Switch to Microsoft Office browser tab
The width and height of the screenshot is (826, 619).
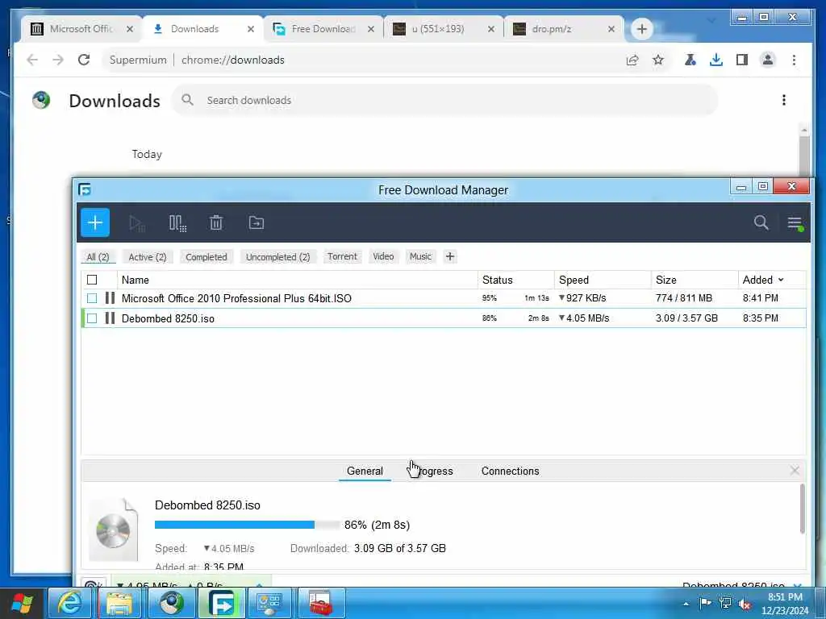click(81, 29)
